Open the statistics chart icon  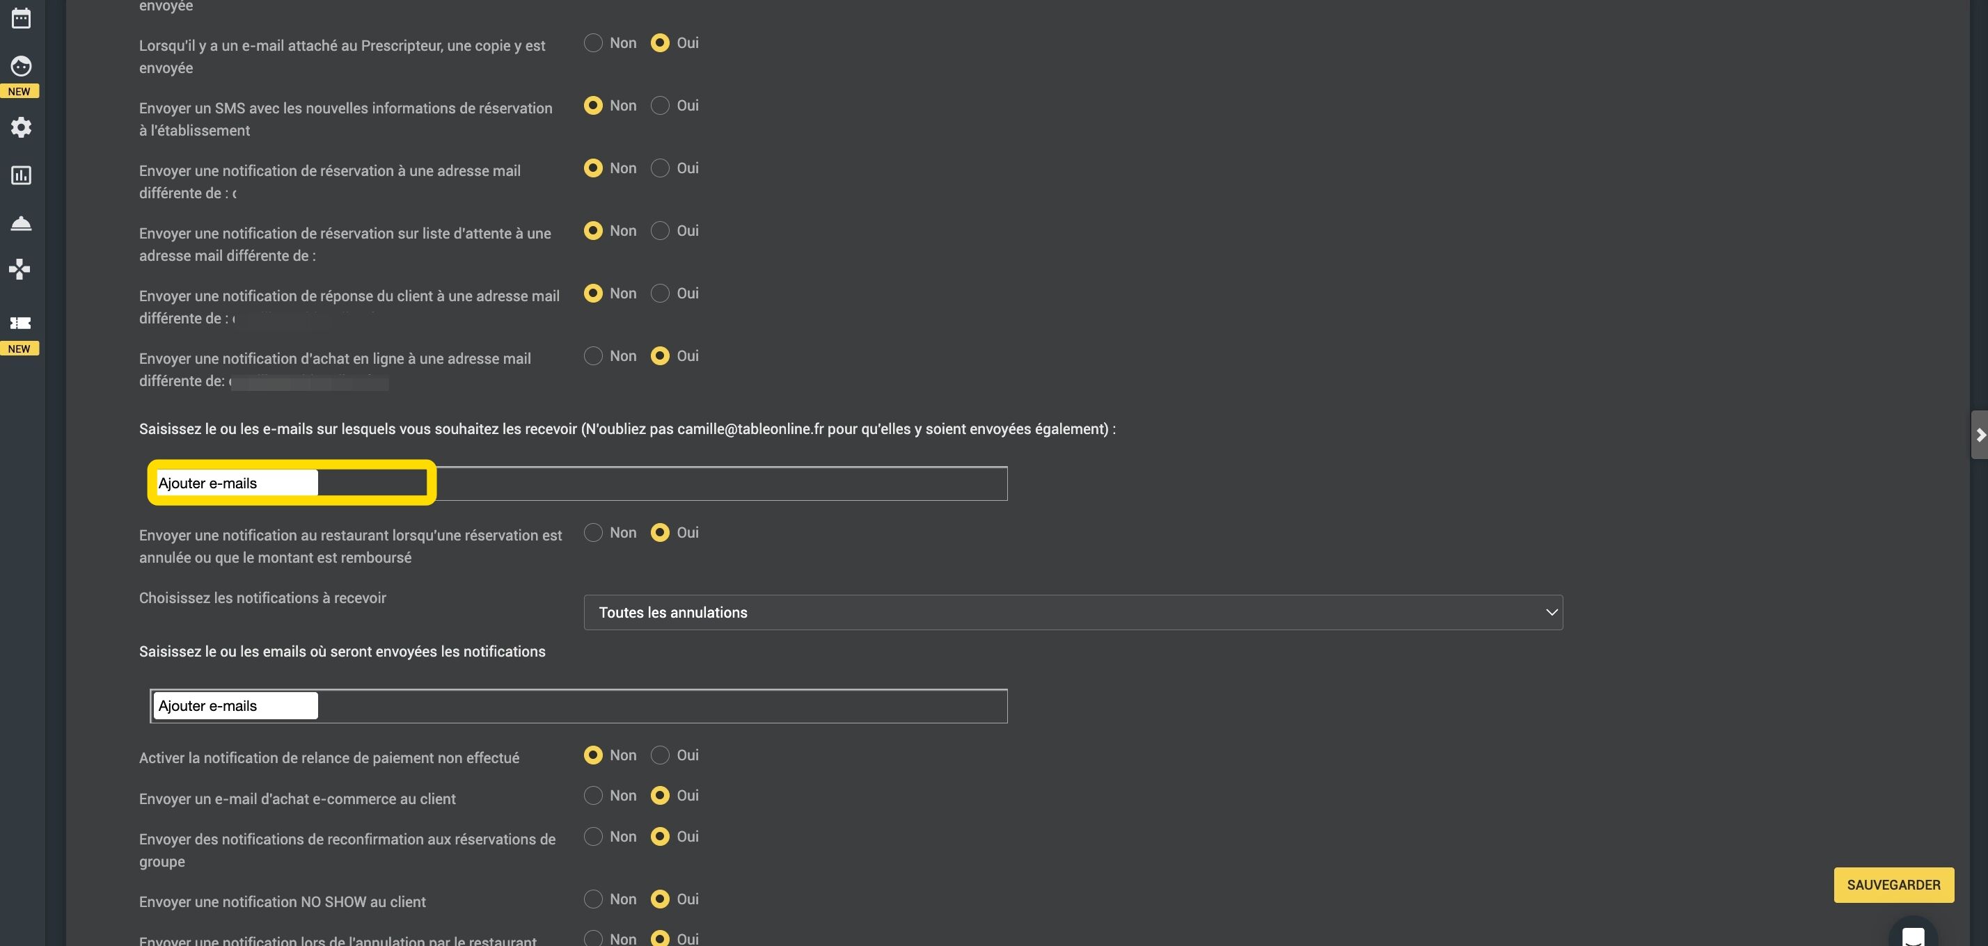[21, 176]
